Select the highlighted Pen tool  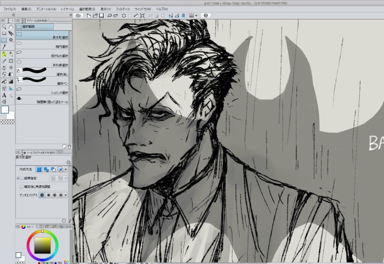tap(4, 54)
